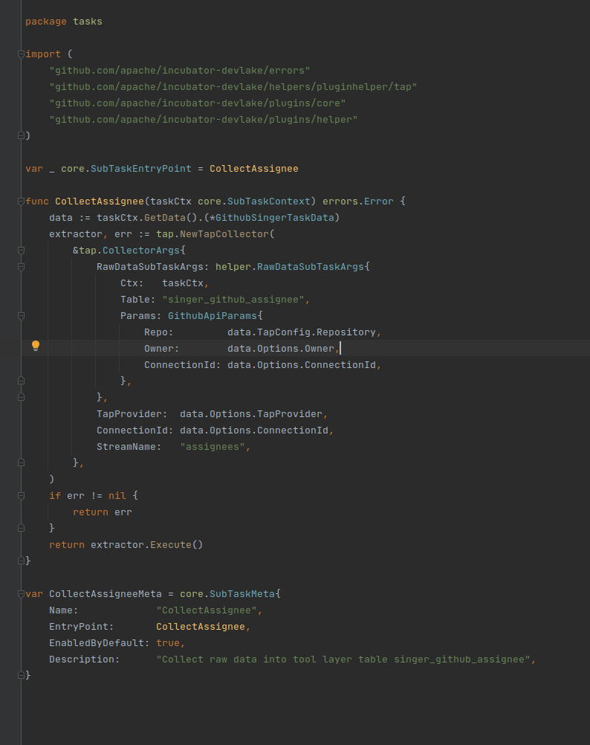This screenshot has width=590, height=745.
Task: Click fold-end marker closing the if err block
Action: pos(21,528)
